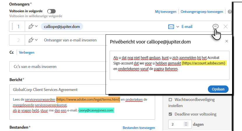Screen dimensions: 242x131
Task: Open signer role pen dropdown for recipient 1
Action: pos(33,26)
